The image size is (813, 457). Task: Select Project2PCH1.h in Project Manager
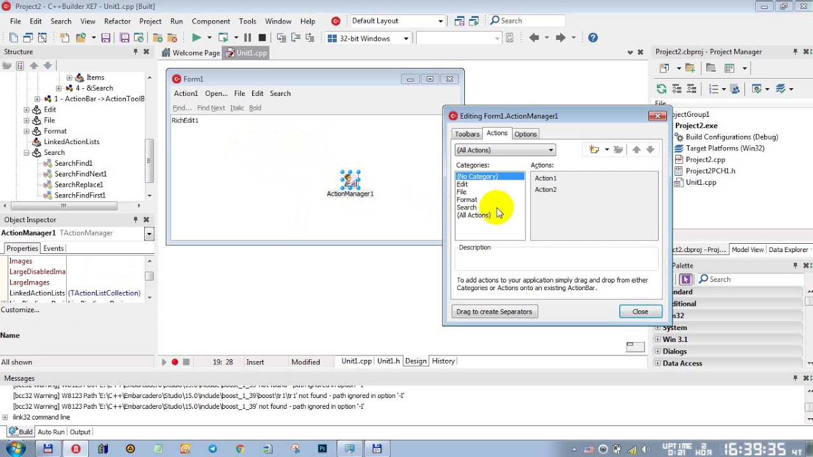click(710, 171)
